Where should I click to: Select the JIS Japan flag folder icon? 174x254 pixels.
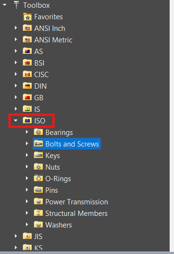(x=27, y=236)
